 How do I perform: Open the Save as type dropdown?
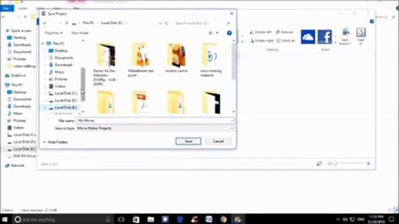pos(155,128)
